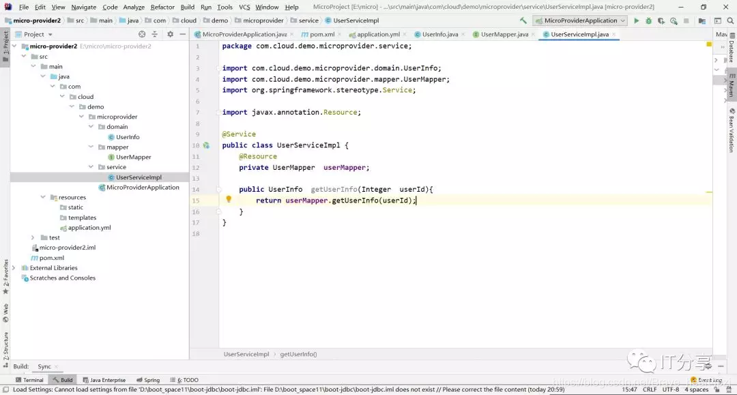Open search everywhere magnifier icon

730,20
